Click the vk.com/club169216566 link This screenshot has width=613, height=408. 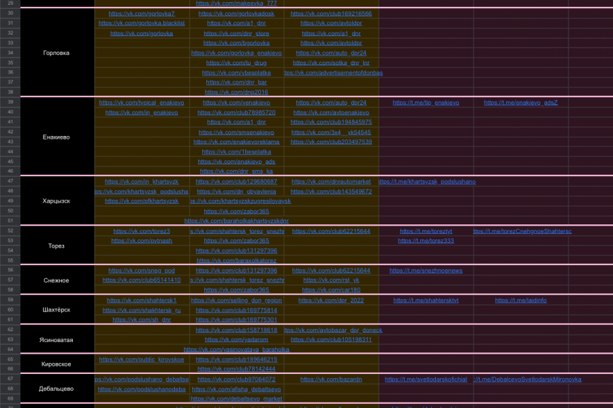click(331, 14)
